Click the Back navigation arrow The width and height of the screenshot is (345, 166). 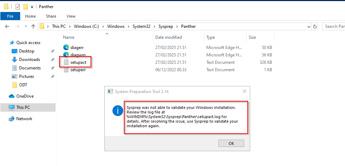(7, 26)
